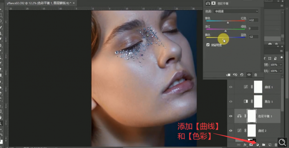Close the yffancs02.CR2 document tab
This screenshot has width=289, height=148.
click(74, 3)
